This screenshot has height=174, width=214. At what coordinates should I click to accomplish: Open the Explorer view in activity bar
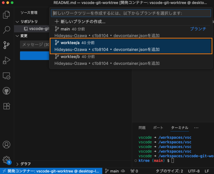[x=6, y=14]
